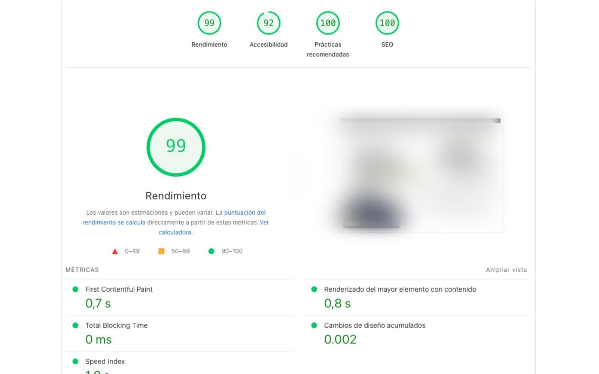The image size is (599, 374).
Task: Click green dot beside Speed Index
Action: (75, 361)
